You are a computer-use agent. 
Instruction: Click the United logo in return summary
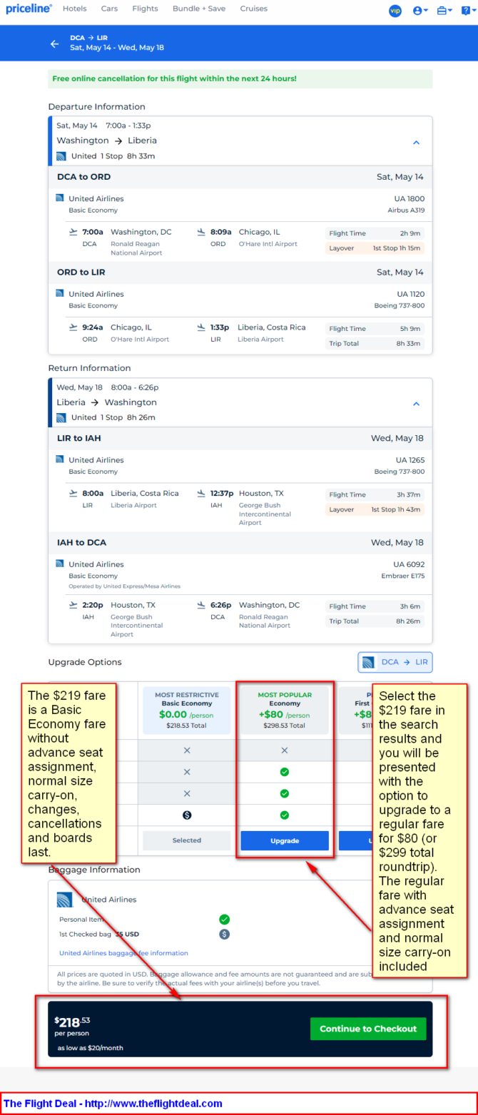point(61,417)
